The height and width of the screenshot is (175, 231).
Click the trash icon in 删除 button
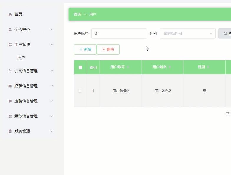click(x=104, y=49)
